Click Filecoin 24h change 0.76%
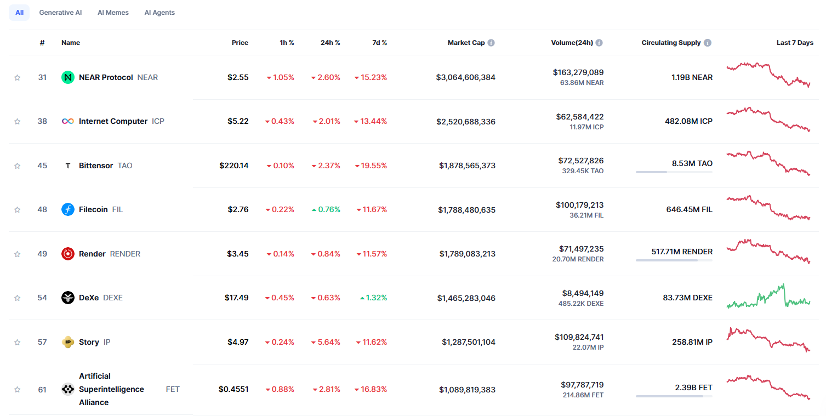This screenshot has width=826, height=416. pos(326,209)
